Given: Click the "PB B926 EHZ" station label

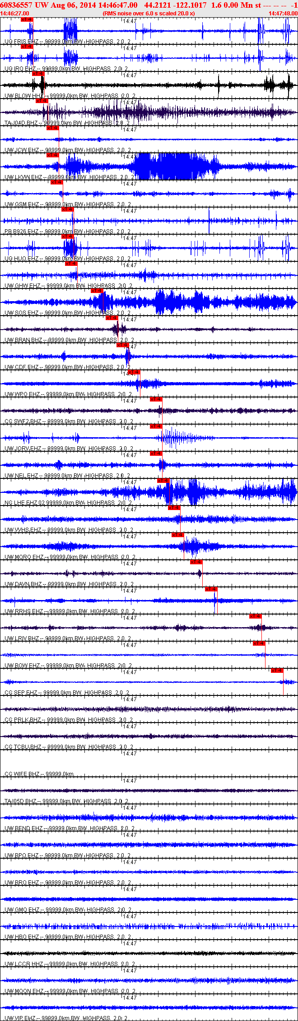Looking at the screenshot, I should (22, 232).
